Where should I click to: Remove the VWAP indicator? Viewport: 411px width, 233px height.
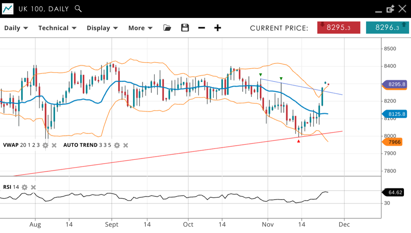[54, 145]
